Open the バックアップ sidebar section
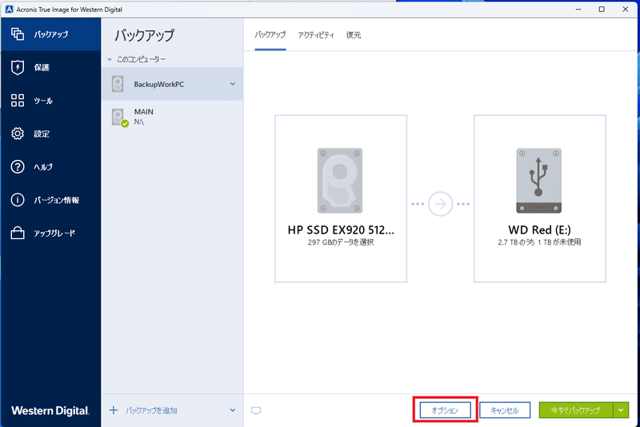This screenshot has width=640, height=427. [50, 34]
